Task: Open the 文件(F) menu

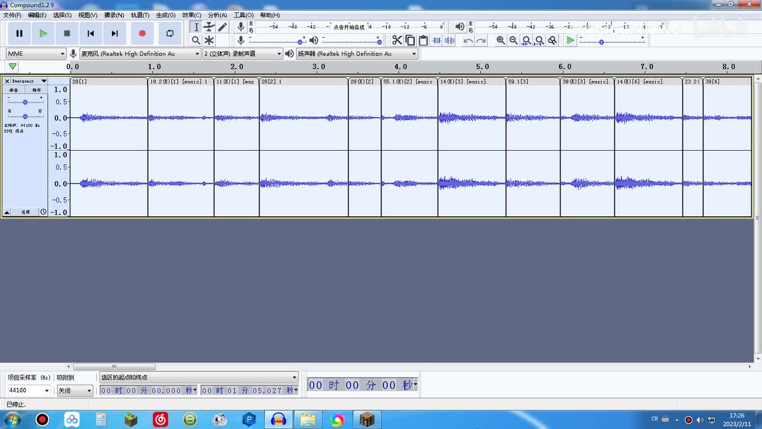Action: pos(13,15)
